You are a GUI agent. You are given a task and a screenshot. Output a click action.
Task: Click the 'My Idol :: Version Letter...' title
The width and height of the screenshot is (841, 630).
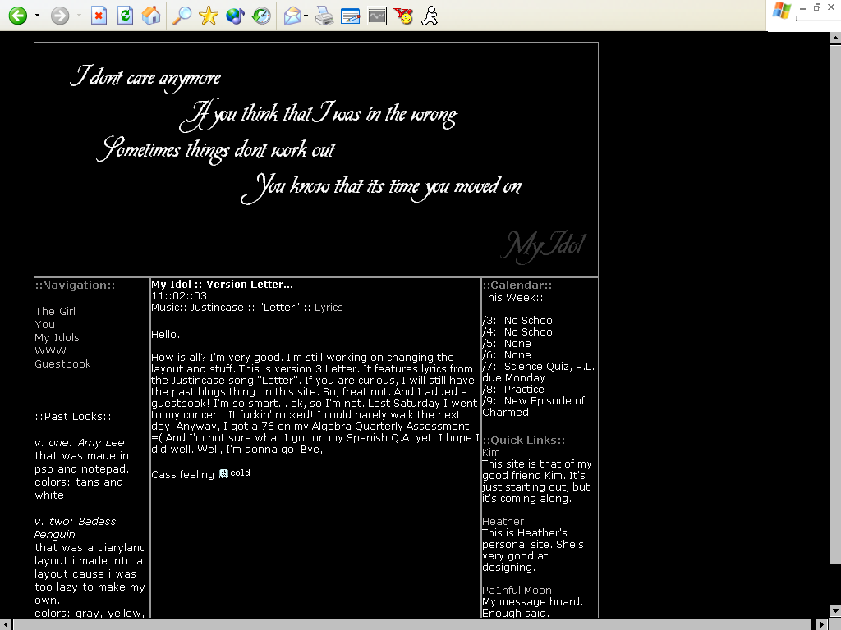[x=222, y=285]
